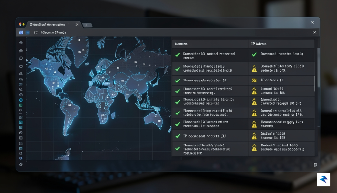Click green checkmark in first Domahn row

pos(178,55)
